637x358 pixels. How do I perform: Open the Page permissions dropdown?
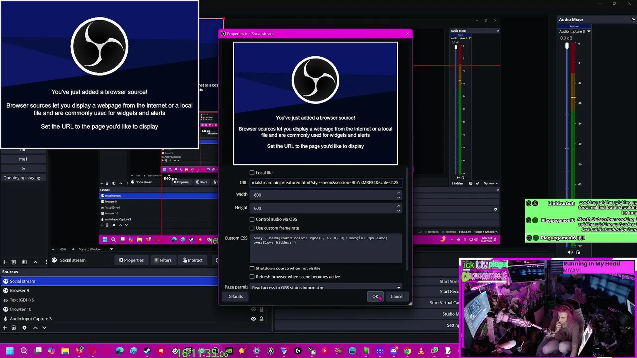click(x=326, y=288)
